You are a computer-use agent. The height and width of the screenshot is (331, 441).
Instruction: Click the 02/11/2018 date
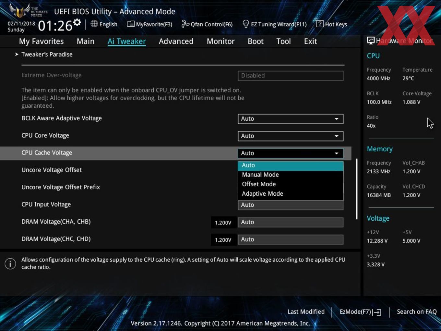pos(21,24)
